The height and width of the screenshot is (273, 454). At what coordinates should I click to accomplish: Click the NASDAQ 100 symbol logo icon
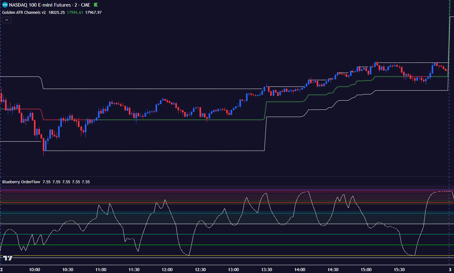coord(4,5)
